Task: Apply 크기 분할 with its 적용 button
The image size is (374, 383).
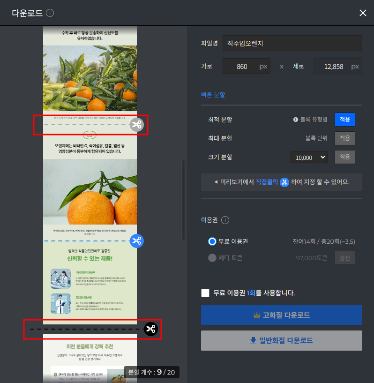Action: 344,157
